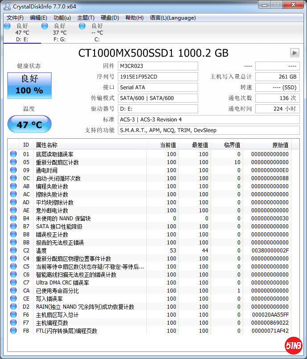Viewport: 307px width, 359px height.
Task: Click the serial number field 1915E1F952CD
Action: pos(158,77)
